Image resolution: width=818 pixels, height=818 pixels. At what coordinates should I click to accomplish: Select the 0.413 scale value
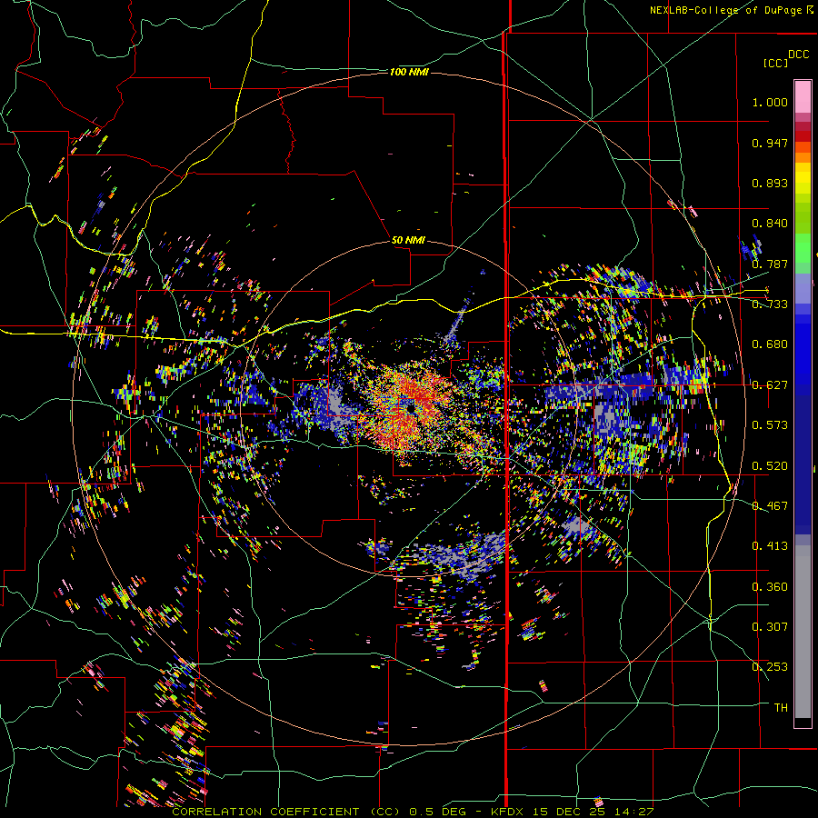coord(770,546)
